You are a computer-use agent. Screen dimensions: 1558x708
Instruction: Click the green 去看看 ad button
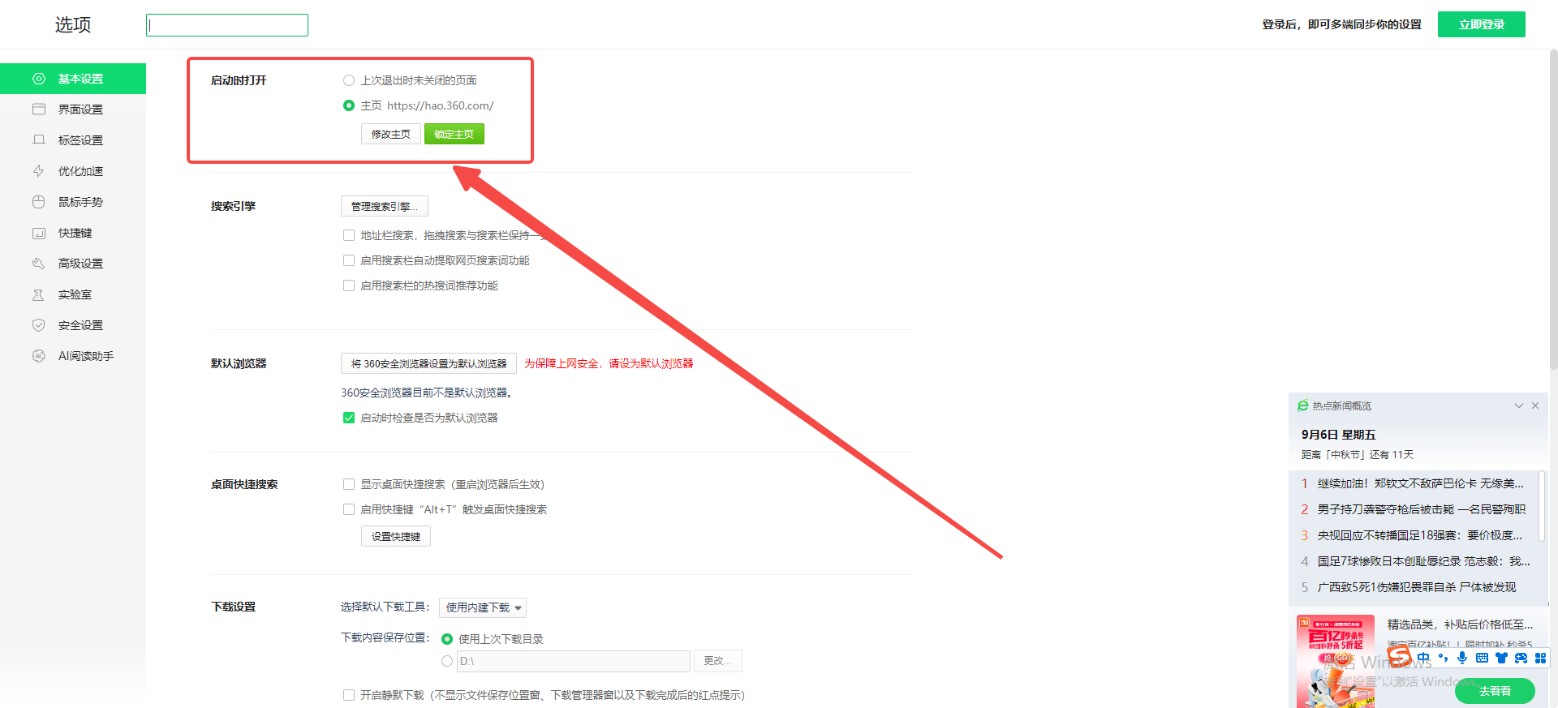point(1495,691)
